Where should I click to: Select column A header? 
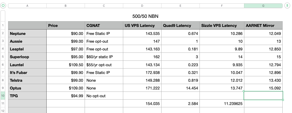(27, 6)
